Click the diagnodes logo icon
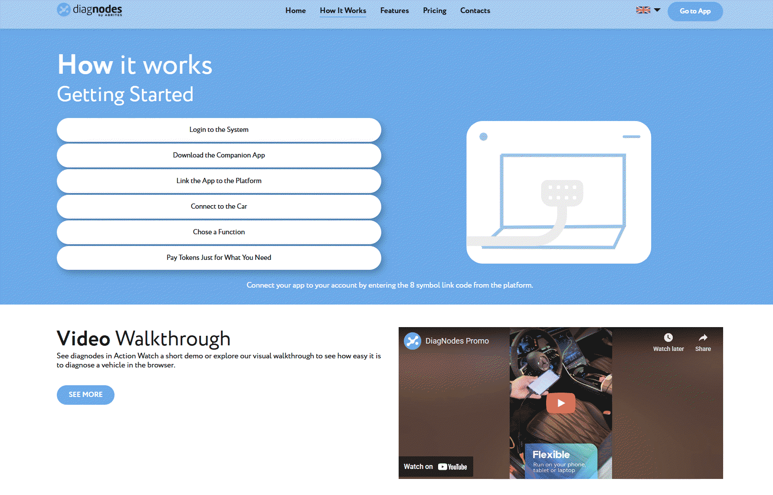Viewport: 773px width, 495px height. (x=64, y=10)
